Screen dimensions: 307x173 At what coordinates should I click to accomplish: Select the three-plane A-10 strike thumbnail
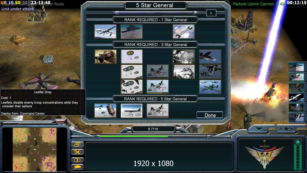coord(210,87)
